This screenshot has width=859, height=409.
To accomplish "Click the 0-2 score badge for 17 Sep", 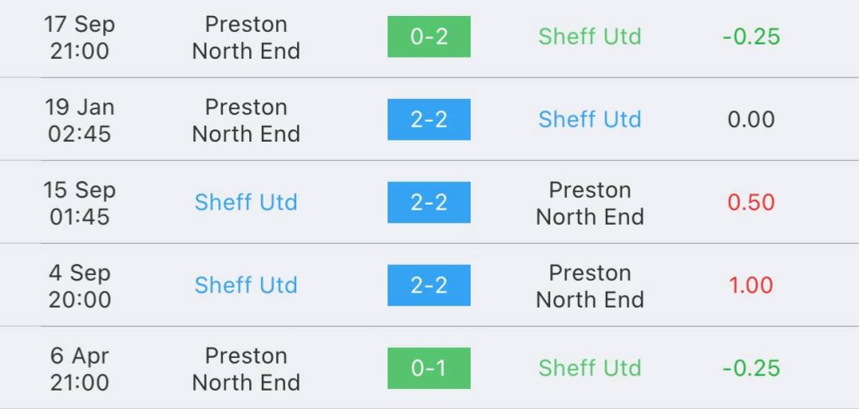I will coord(429,37).
